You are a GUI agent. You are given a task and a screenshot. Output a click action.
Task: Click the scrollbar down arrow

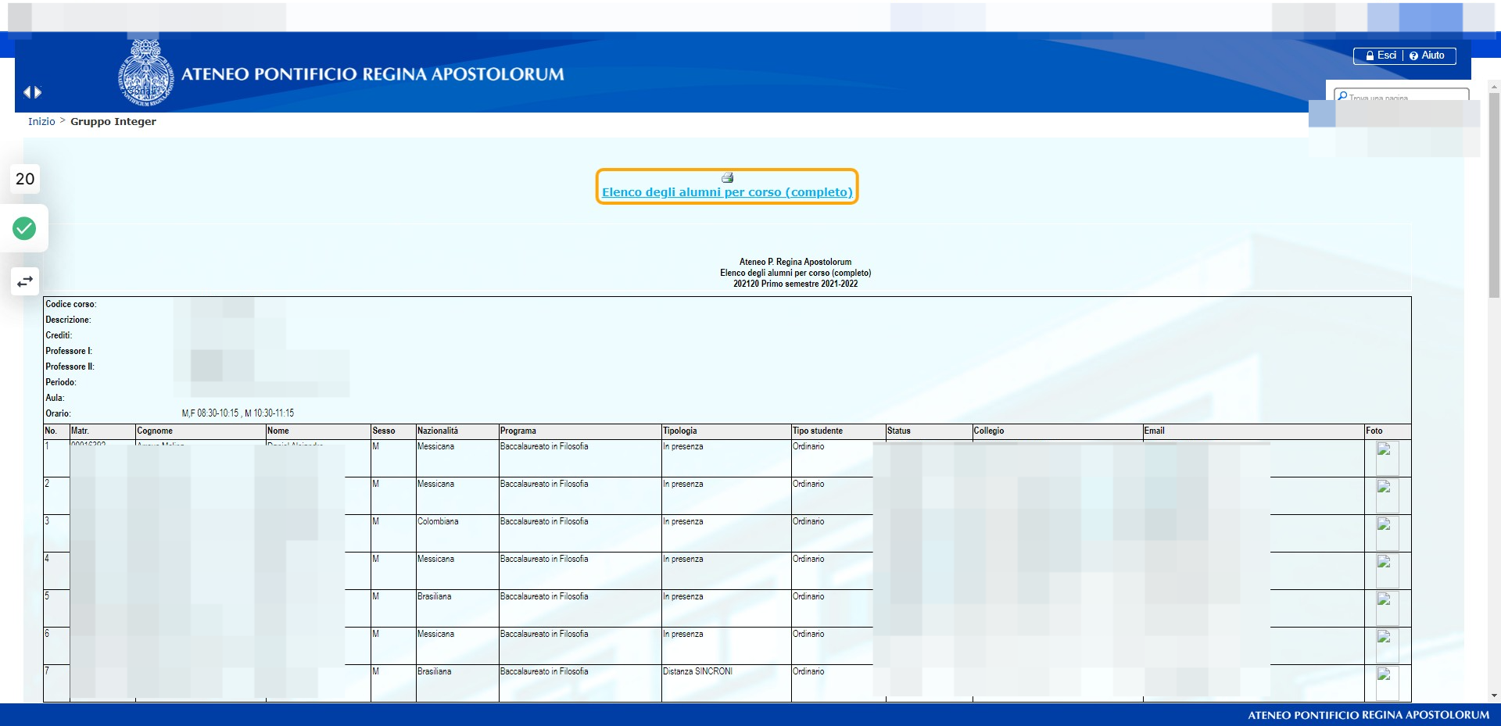point(1494,696)
